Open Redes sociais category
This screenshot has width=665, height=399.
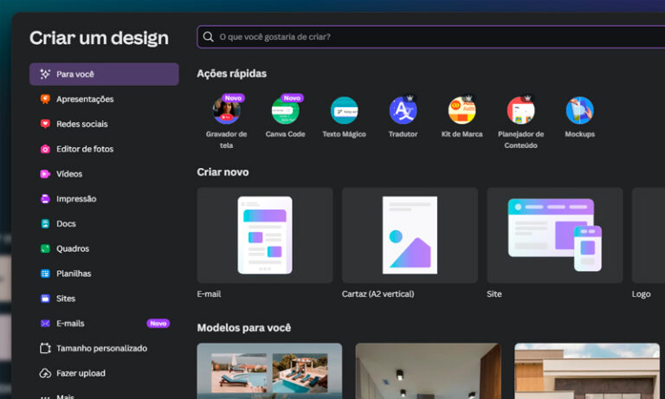click(104, 125)
